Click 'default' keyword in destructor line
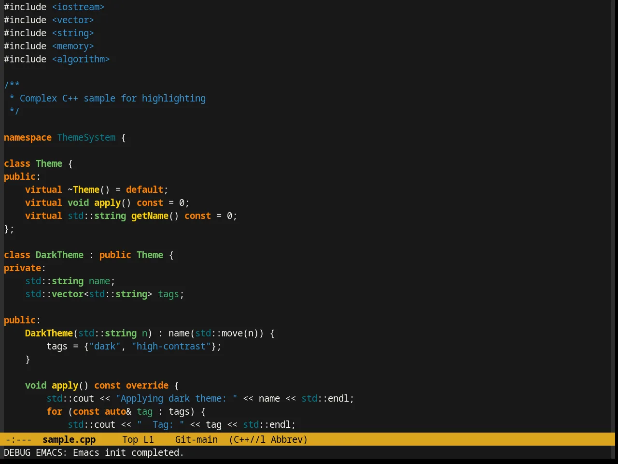 (144, 189)
